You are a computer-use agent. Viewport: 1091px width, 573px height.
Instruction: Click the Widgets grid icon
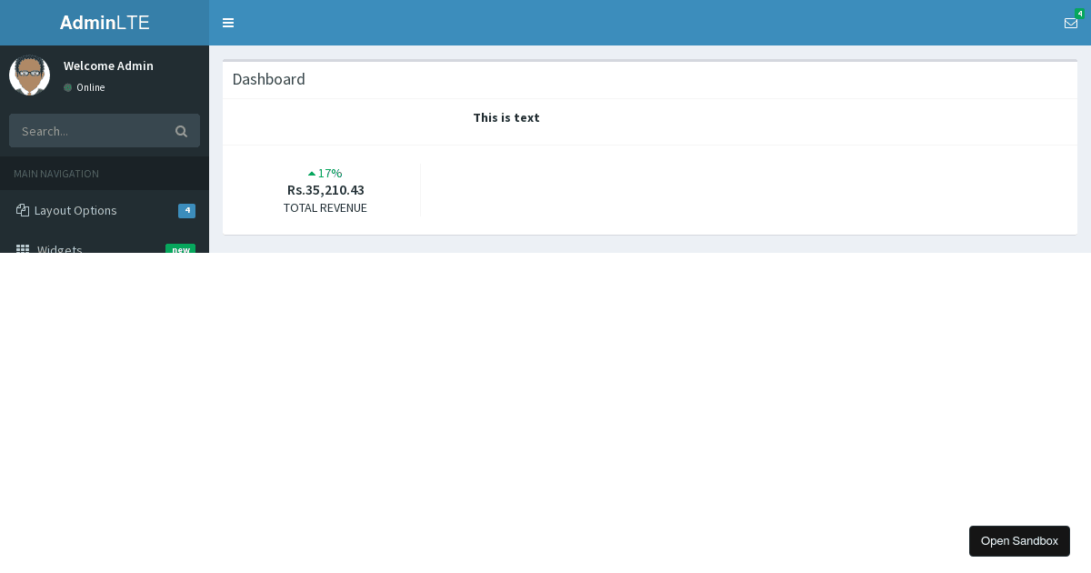point(23,250)
